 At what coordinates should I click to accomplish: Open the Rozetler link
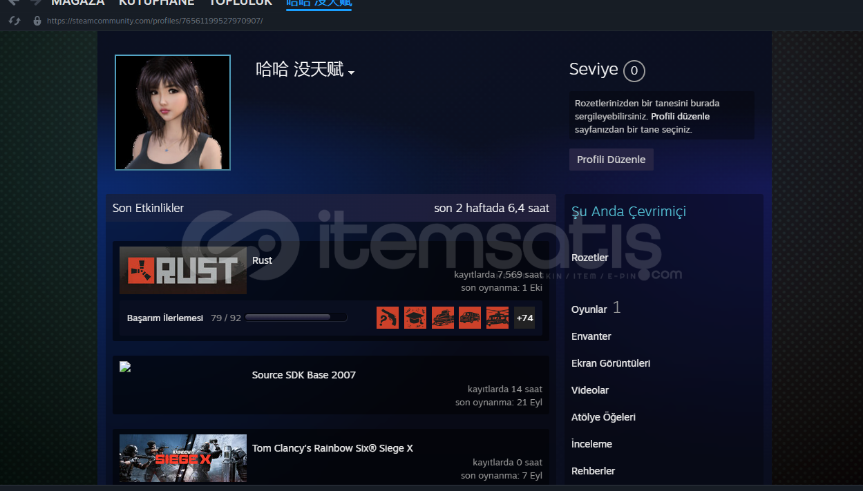590,258
